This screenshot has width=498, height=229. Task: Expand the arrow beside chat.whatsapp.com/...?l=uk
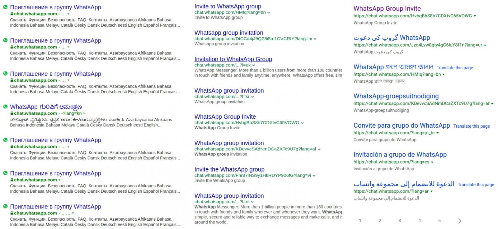click(254, 66)
